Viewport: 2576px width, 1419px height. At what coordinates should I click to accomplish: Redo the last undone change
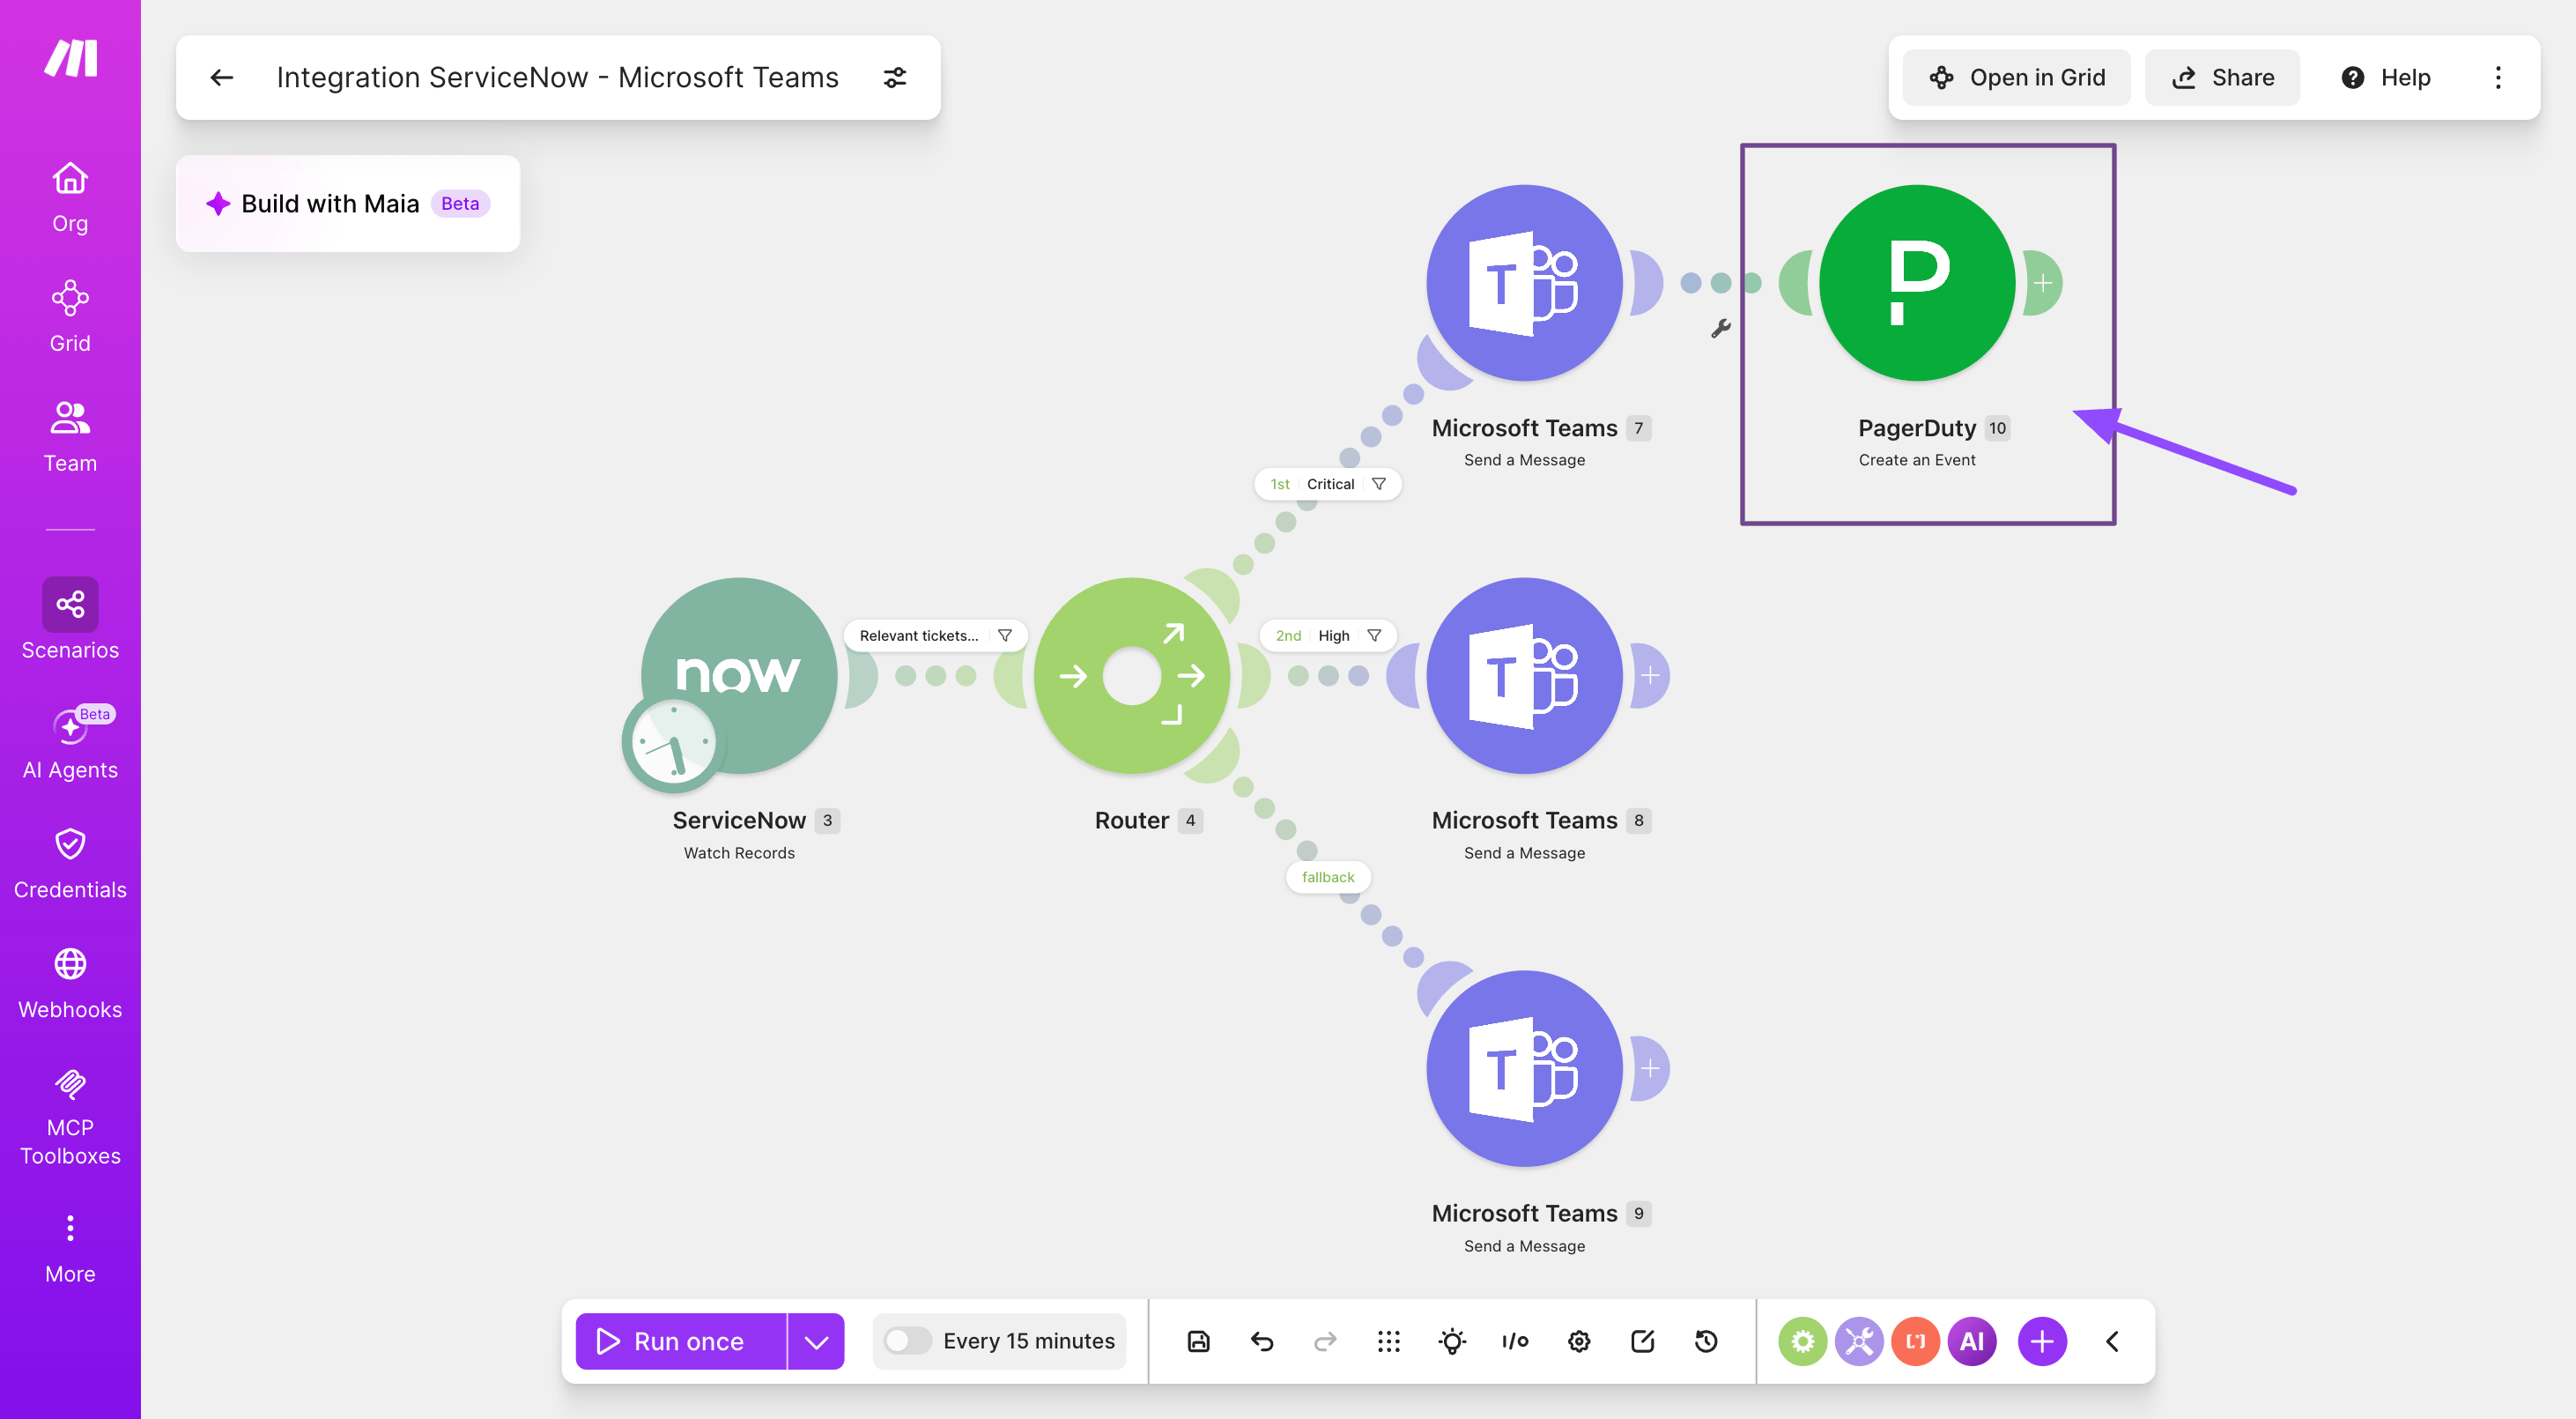[1325, 1341]
